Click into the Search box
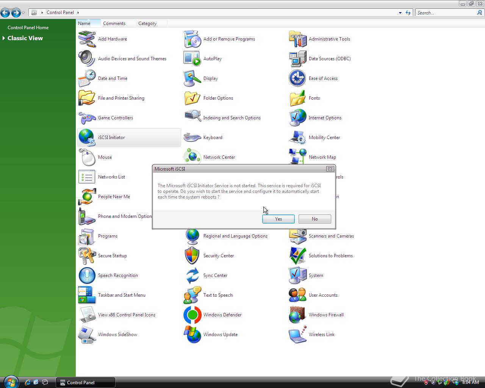The image size is (485, 388). tap(446, 13)
